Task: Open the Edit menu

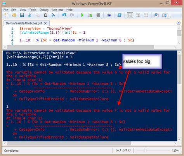Action: point(14,10)
